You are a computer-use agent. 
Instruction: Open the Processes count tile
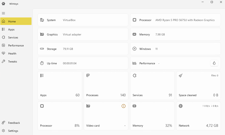pyautogui.click(x=106, y=86)
